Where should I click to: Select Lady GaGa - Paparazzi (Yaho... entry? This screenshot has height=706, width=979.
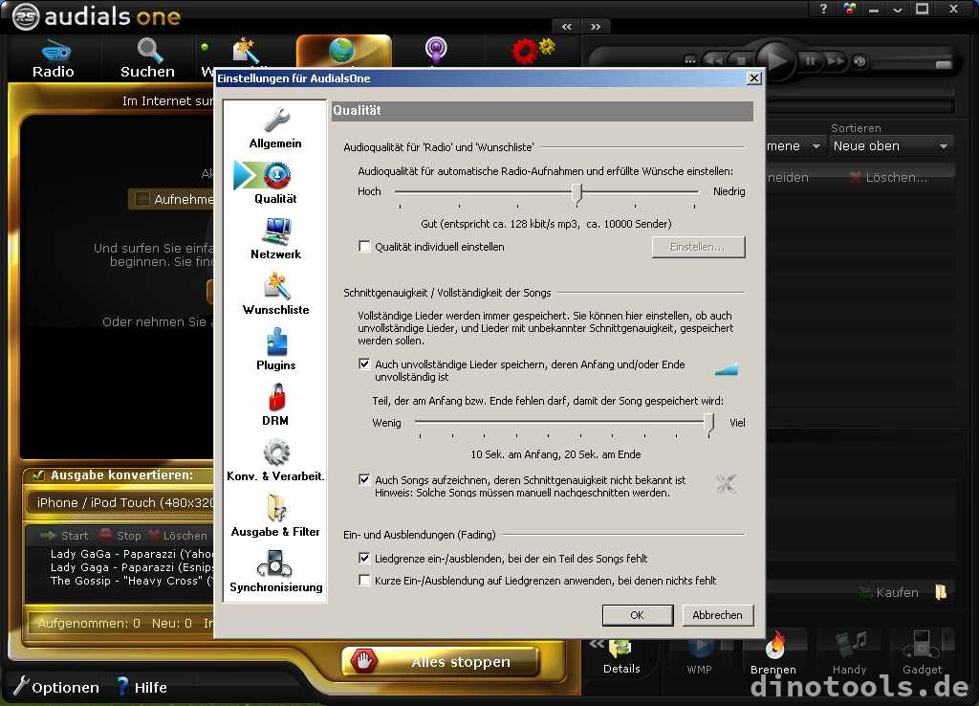coord(131,554)
